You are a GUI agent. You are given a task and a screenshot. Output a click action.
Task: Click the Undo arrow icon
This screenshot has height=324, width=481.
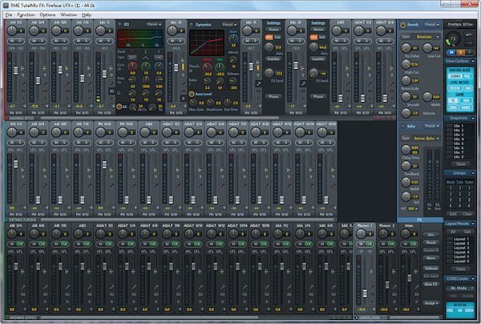(469, 35)
